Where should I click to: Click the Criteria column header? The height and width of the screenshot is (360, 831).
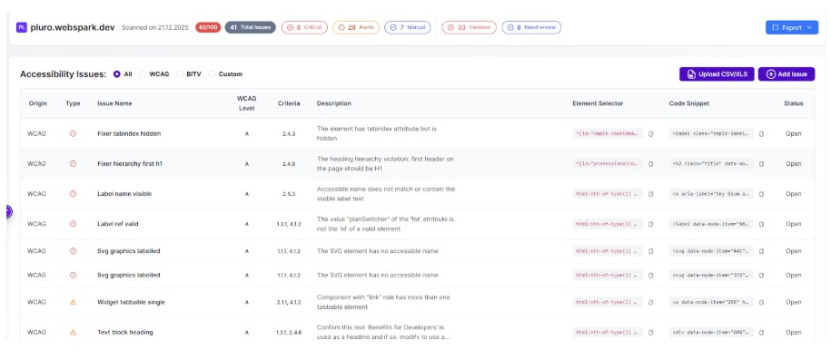[x=289, y=103]
